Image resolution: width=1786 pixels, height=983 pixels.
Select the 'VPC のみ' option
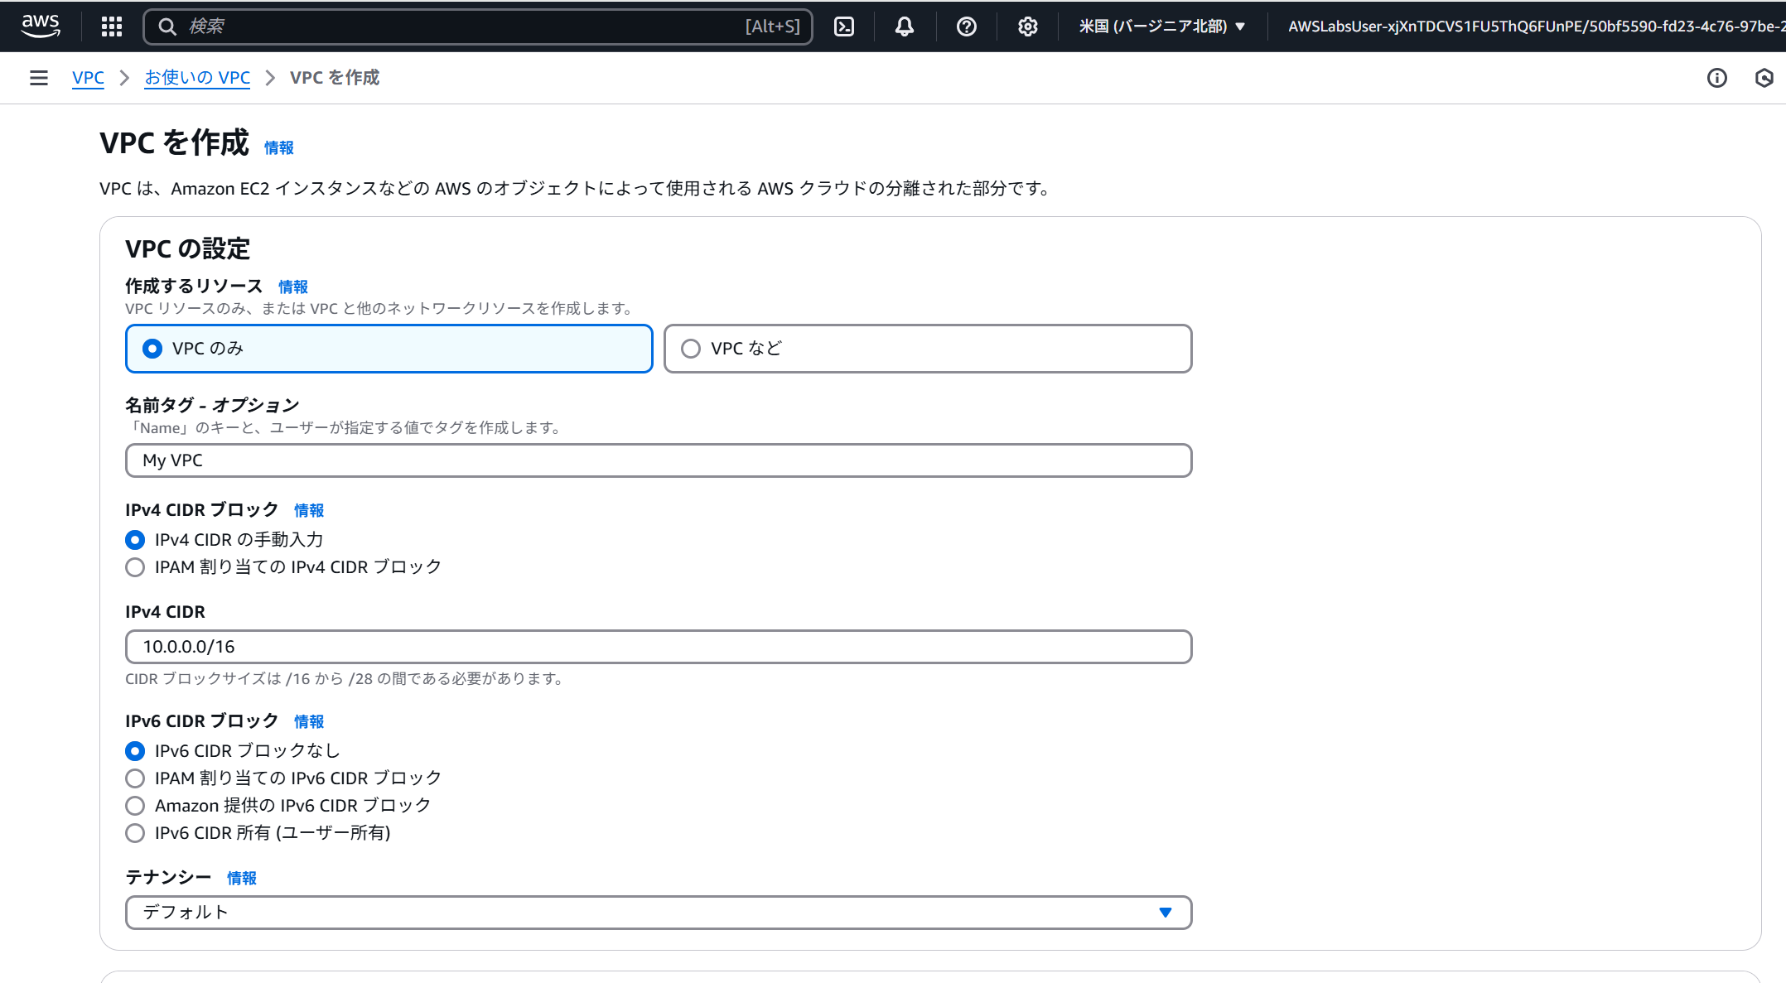pos(389,349)
